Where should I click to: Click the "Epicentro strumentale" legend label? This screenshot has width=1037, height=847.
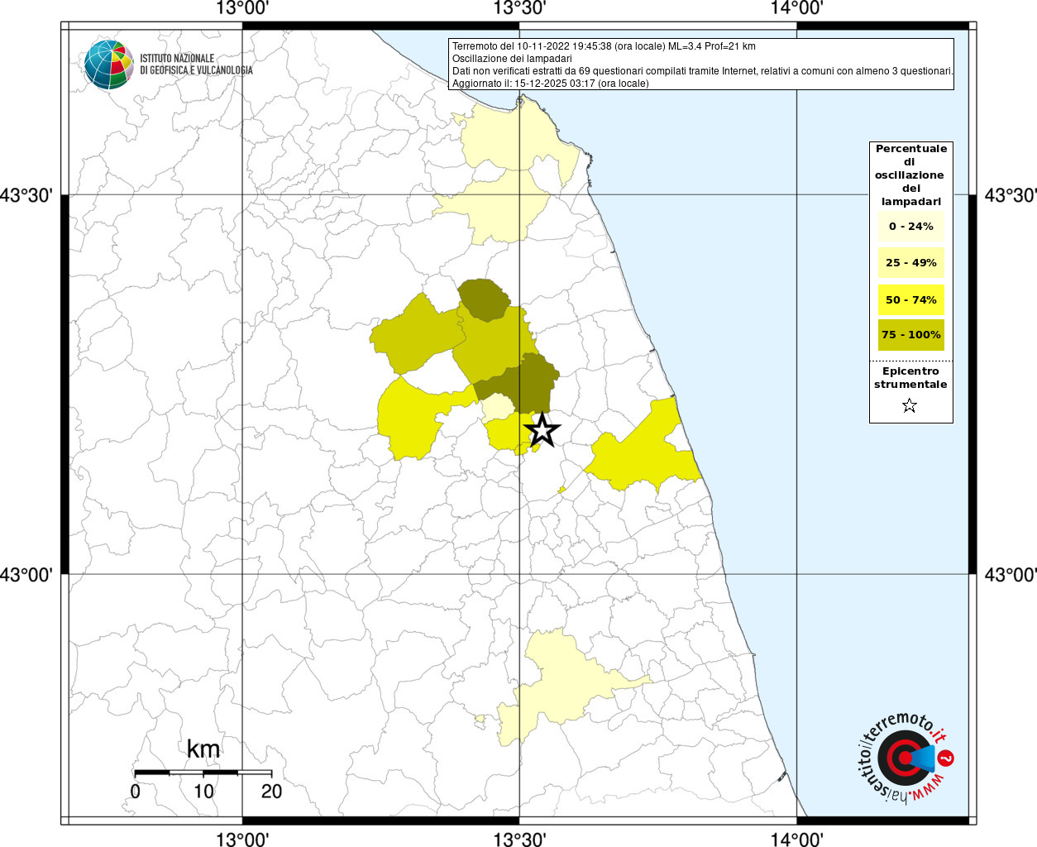tap(910, 378)
